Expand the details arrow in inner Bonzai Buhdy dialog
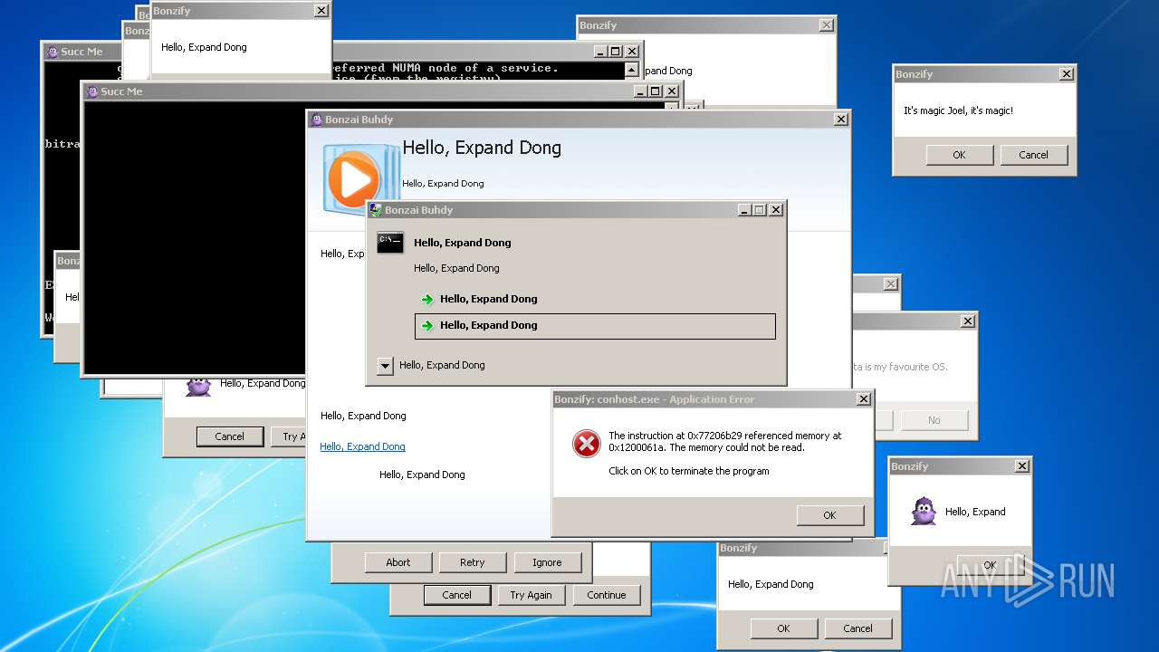The image size is (1159, 652). point(385,366)
